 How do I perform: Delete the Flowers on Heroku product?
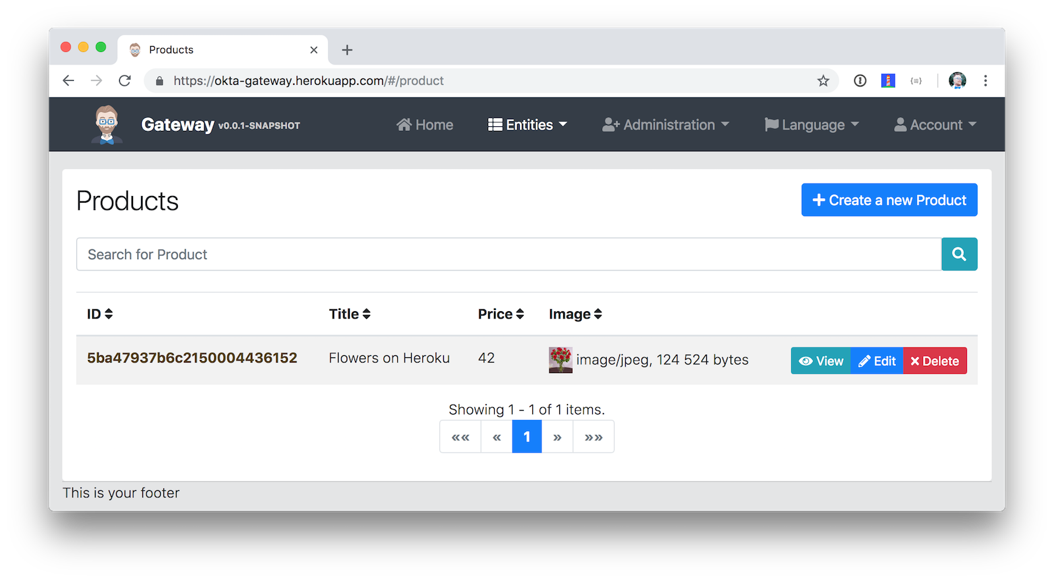click(934, 361)
